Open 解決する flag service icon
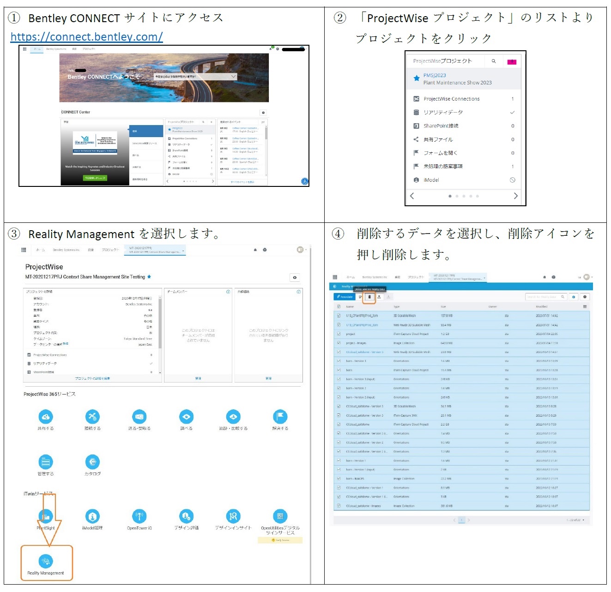611x592 pixels. point(280,417)
